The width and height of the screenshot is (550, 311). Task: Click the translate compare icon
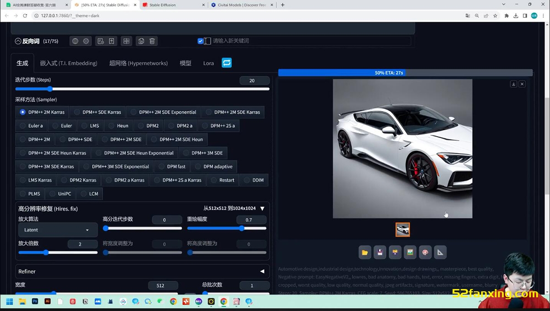point(126,41)
